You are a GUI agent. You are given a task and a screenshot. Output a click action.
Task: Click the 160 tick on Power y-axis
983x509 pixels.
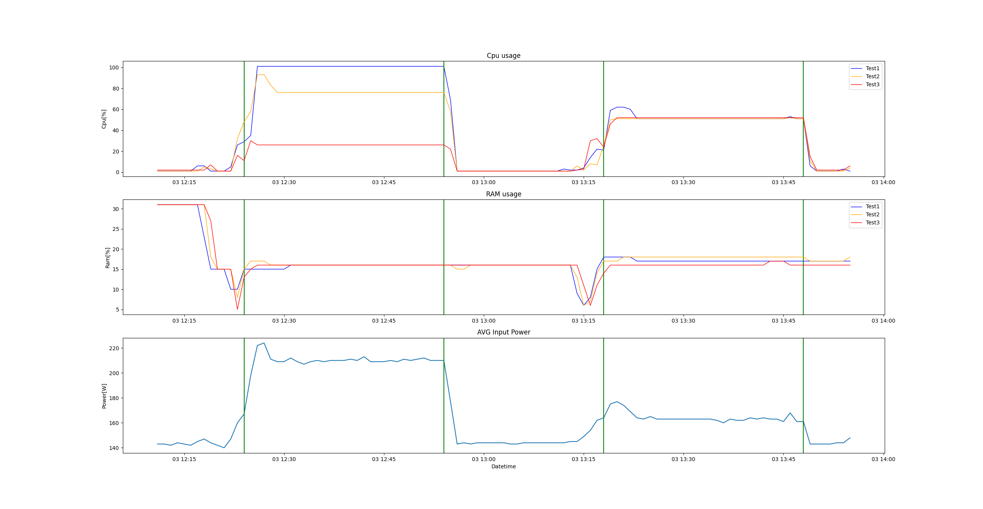(x=114, y=423)
